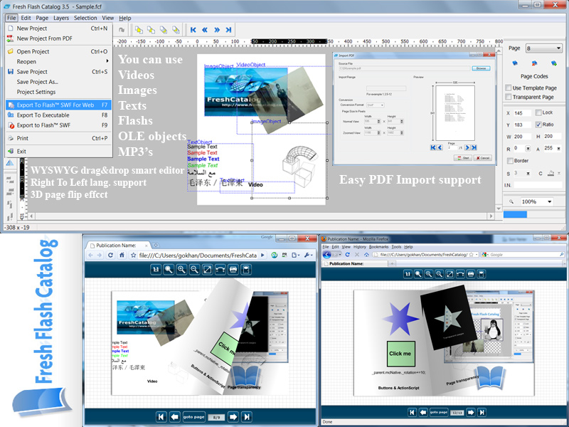Select Export To Flash SWF For Web
569x427 pixels.
click(57, 105)
